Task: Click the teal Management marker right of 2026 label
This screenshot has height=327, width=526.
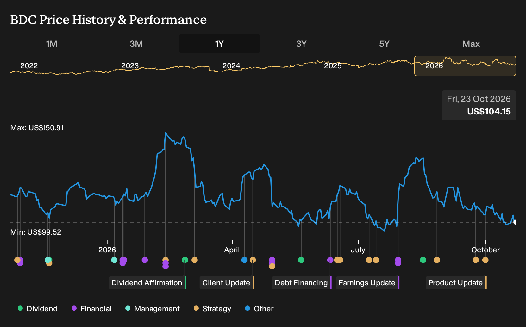Action: pyautogui.click(x=114, y=260)
